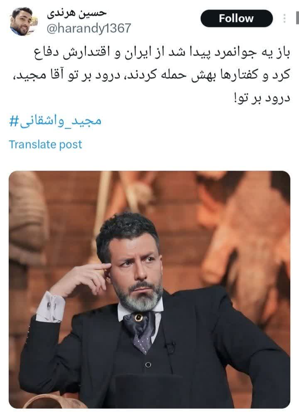The width and height of the screenshot is (299, 417).
Task: Click the gray sliver beside the more icon
Action: tap(297, 18)
